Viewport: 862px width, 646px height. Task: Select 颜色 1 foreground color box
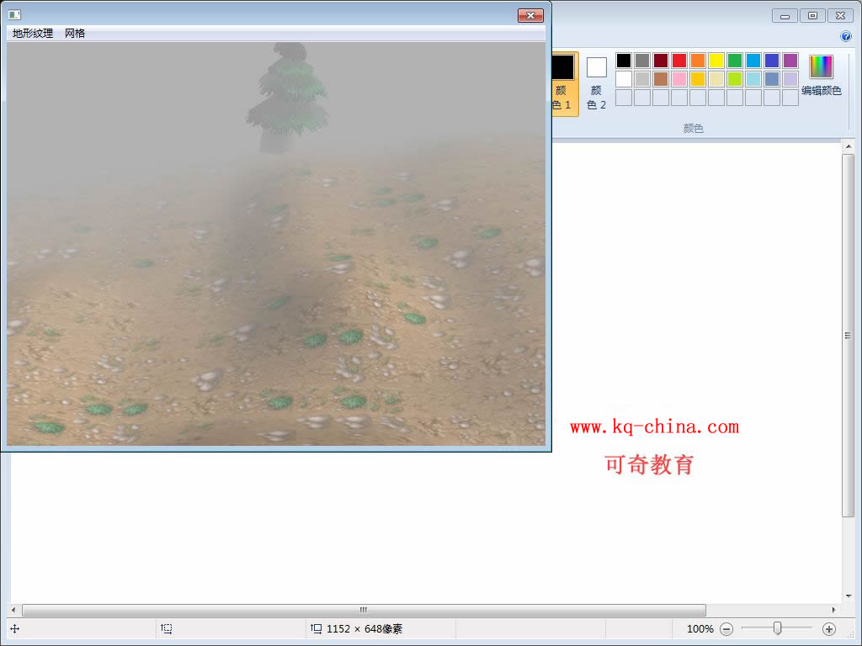[561, 82]
